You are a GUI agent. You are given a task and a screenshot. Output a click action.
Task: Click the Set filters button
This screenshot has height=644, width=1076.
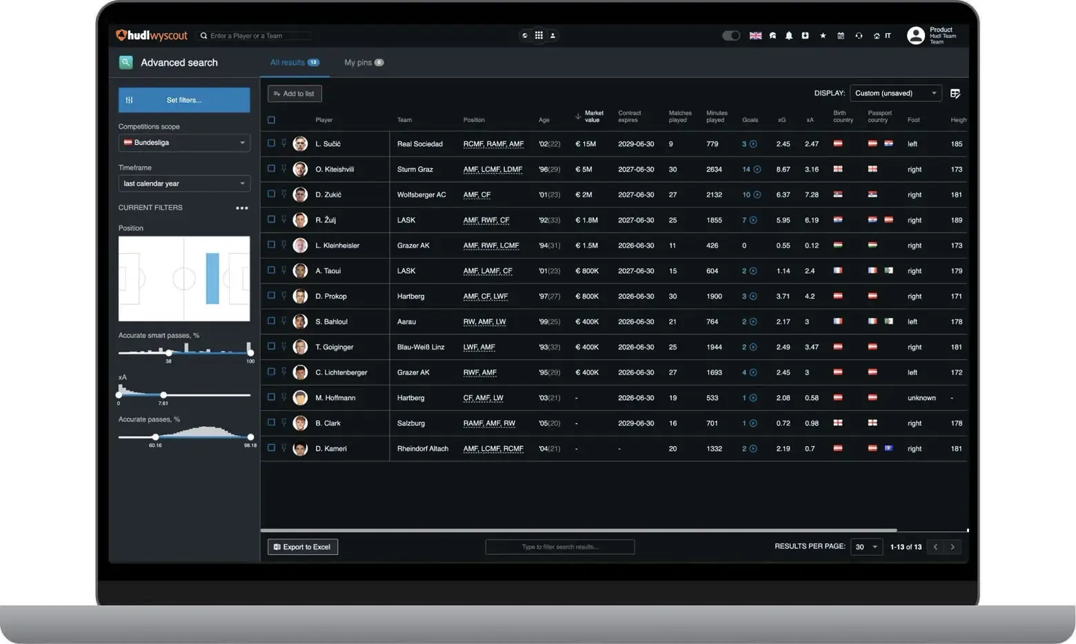[184, 100]
